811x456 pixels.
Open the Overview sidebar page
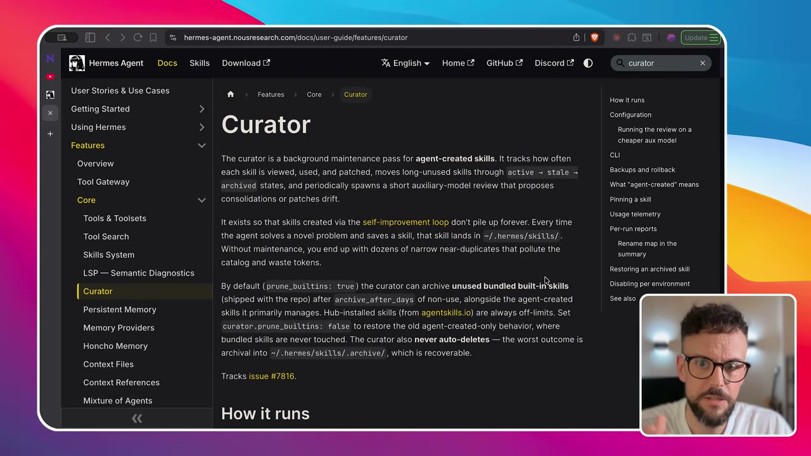click(96, 163)
